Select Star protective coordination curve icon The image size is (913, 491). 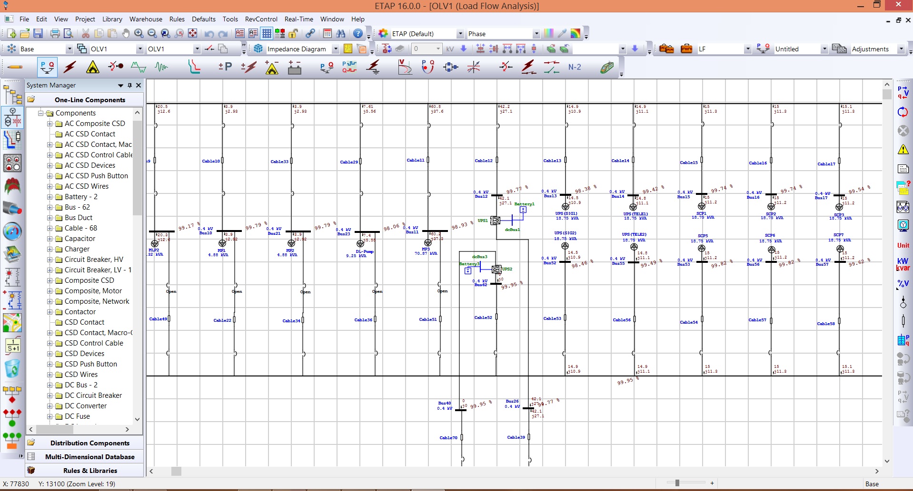coord(194,67)
